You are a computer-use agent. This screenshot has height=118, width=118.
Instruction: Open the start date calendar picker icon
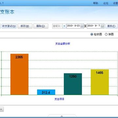[82, 26]
